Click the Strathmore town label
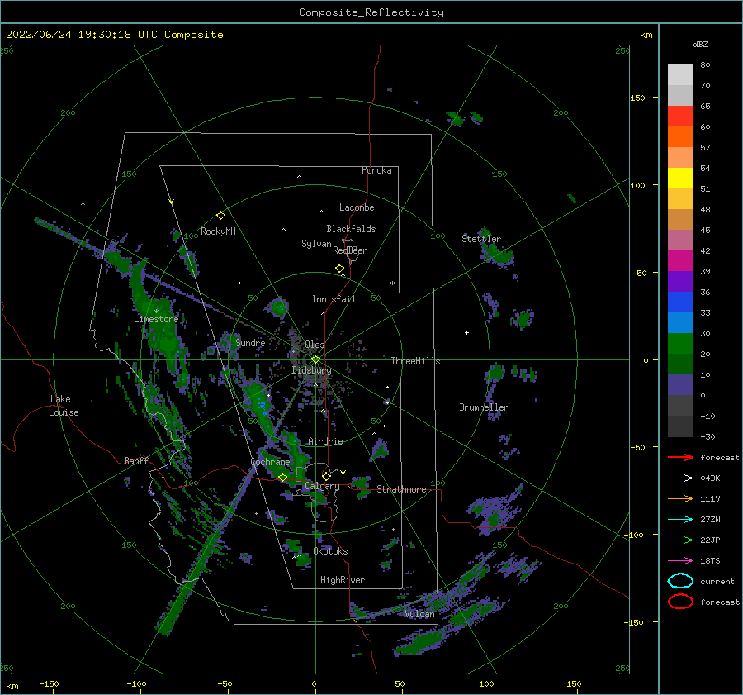 [x=401, y=489]
